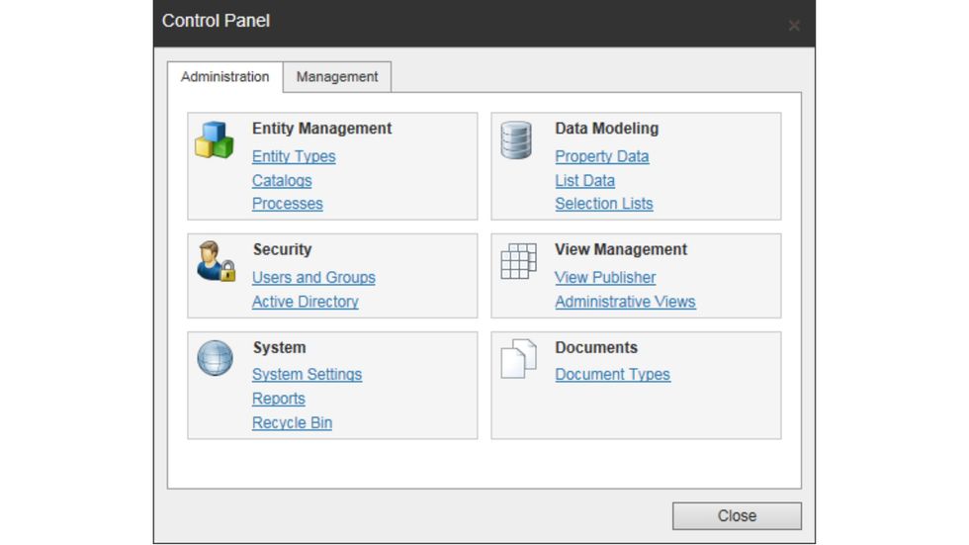
Task: Click the System globe icon
Action: 215,358
